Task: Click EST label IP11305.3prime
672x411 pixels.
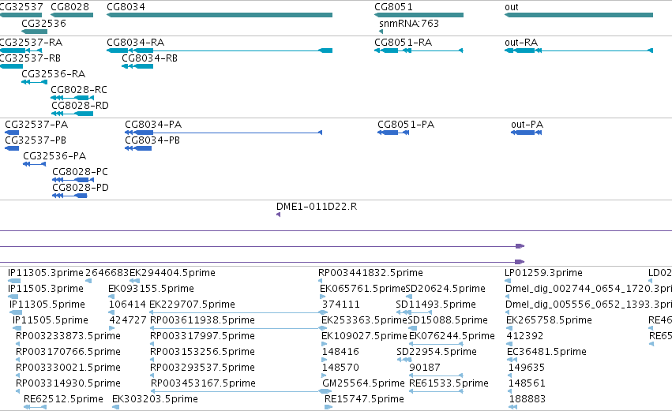Action: pyautogui.click(x=46, y=273)
